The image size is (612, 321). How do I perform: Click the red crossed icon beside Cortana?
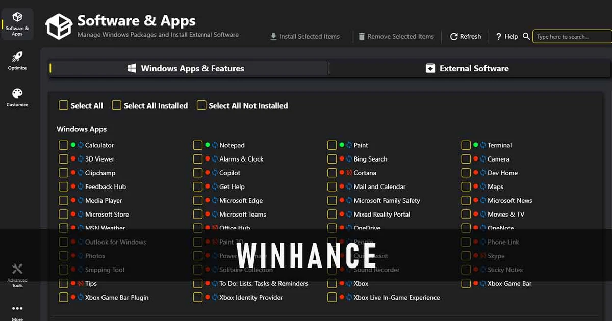click(349, 173)
